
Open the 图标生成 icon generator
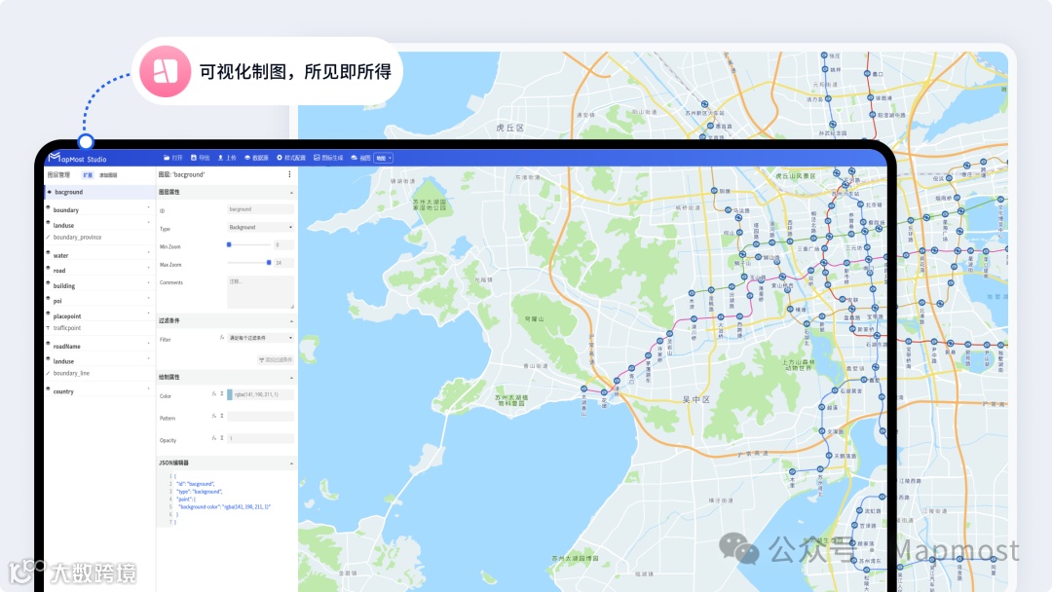click(329, 159)
